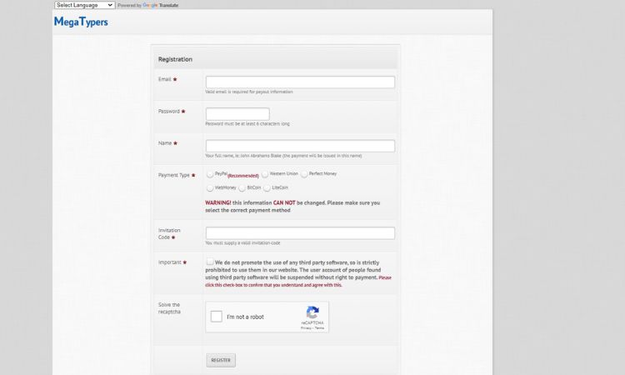Select the PayPal payment option
Viewport: 625px width, 375px height.
pyautogui.click(x=210, y=174)
